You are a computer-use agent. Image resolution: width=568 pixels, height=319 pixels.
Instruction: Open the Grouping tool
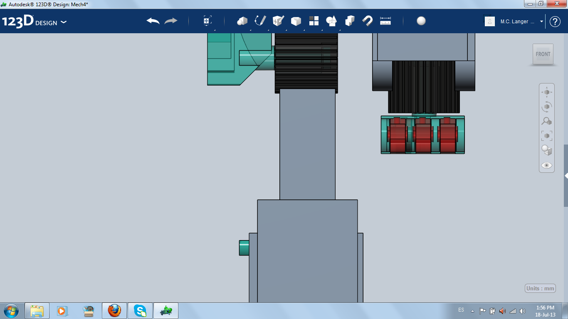(x=331, y=21)
